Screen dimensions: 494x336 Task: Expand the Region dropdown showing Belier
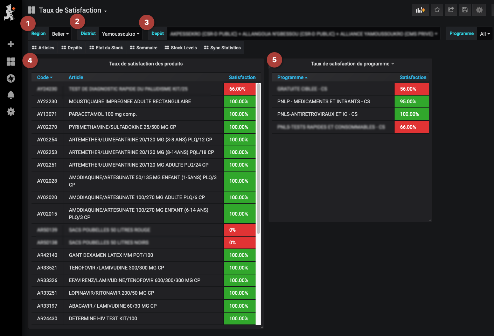60,34
